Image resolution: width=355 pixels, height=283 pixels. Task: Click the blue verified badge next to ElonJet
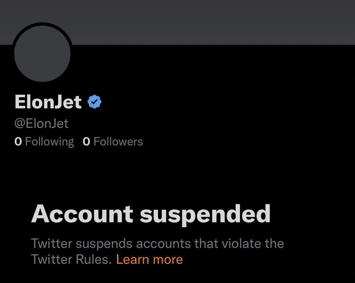pyautogui.click(x=94, y=102)
